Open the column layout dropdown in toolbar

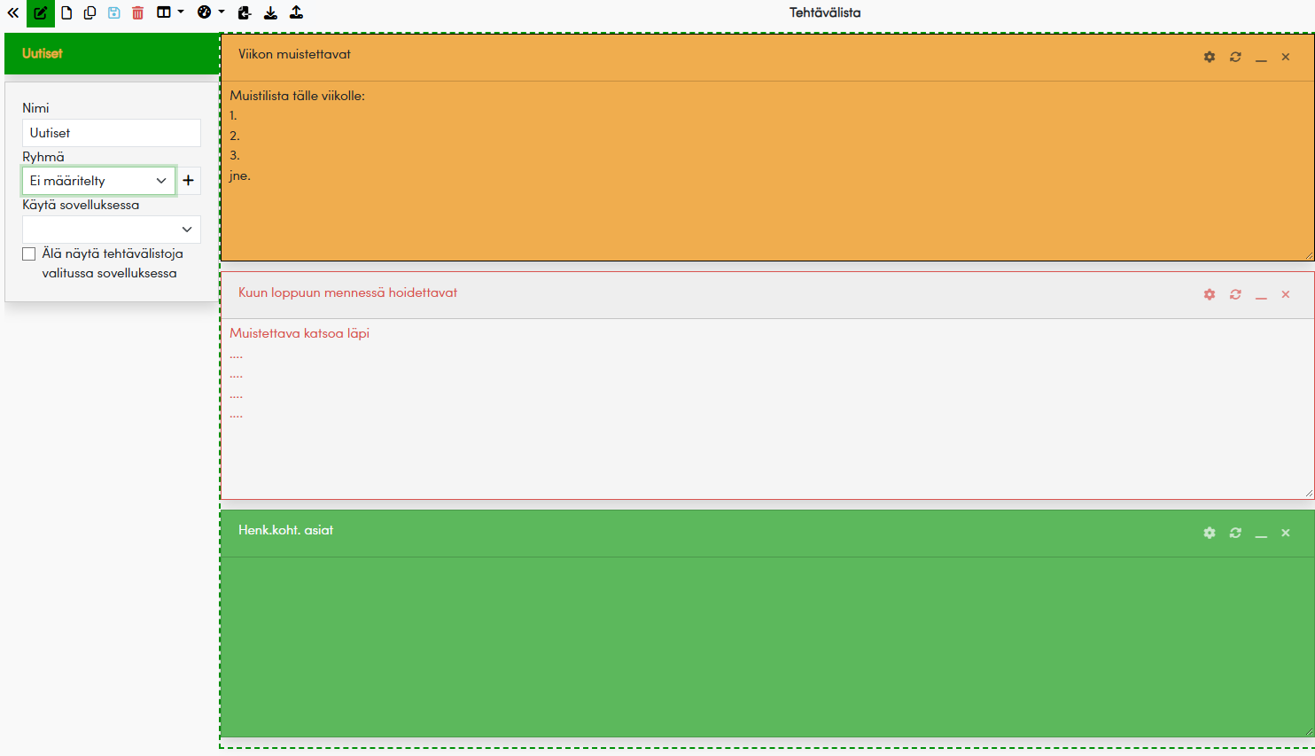[x=169, y=12]
